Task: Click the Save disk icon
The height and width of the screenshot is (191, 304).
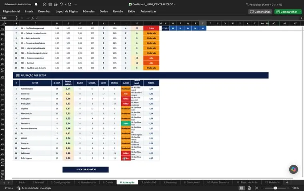Action: pyautogui.click(x=50, y=4)
